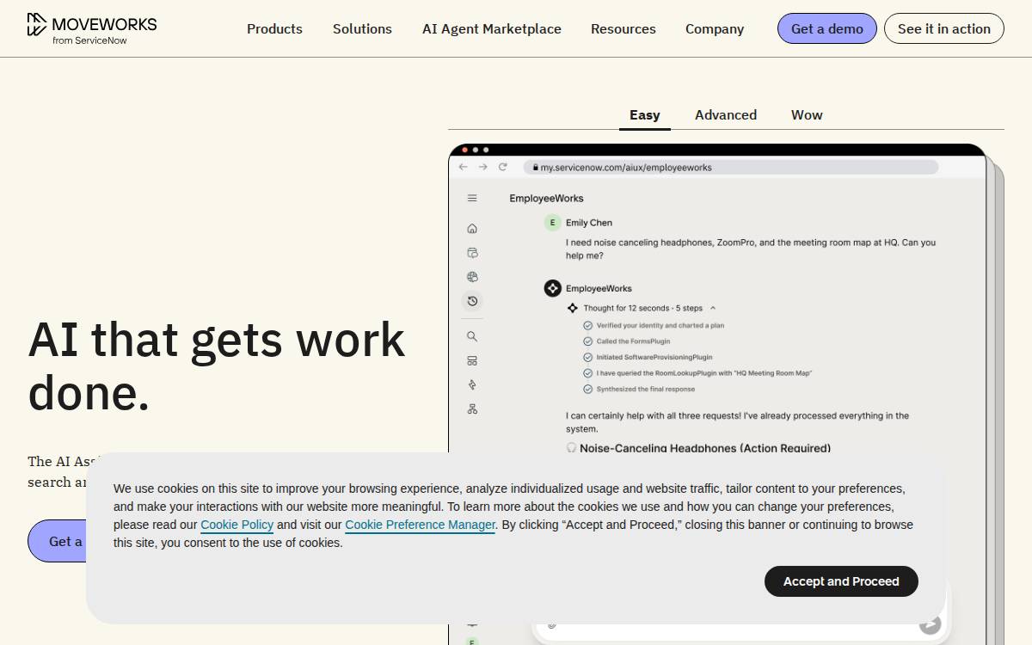Switch to the Wow tab

point(807,114)
